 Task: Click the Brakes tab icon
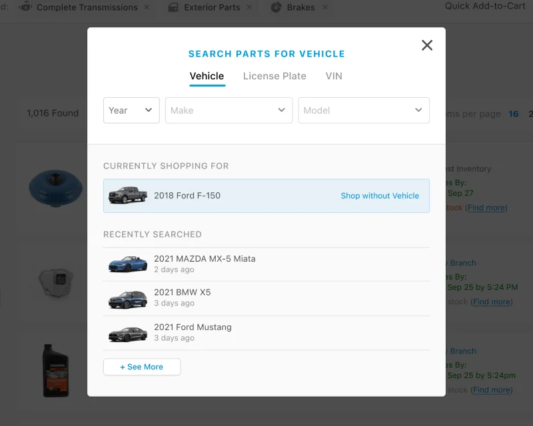[276, 7]
